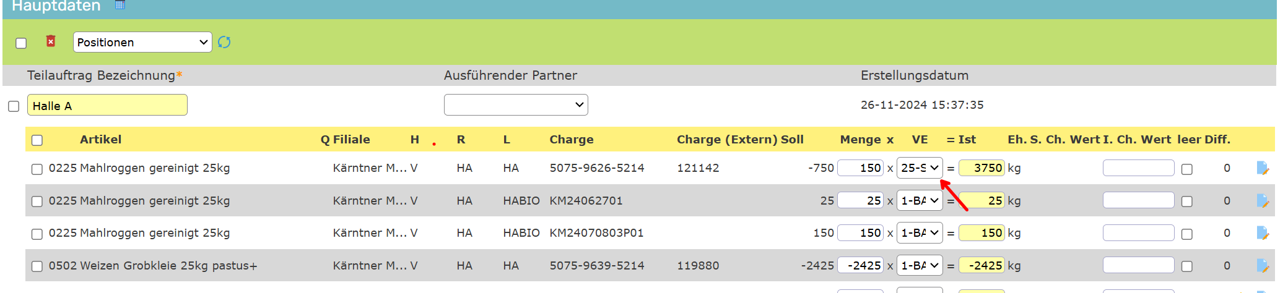
Task: Open edit icon for Weizen Grobkleie row
Action: click(1262, 266)
